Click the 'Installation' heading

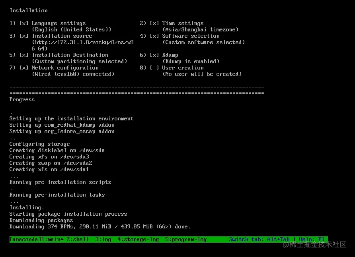pos(29,10)
